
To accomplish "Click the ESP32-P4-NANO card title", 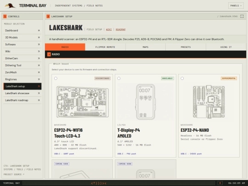I will point(195,130).
